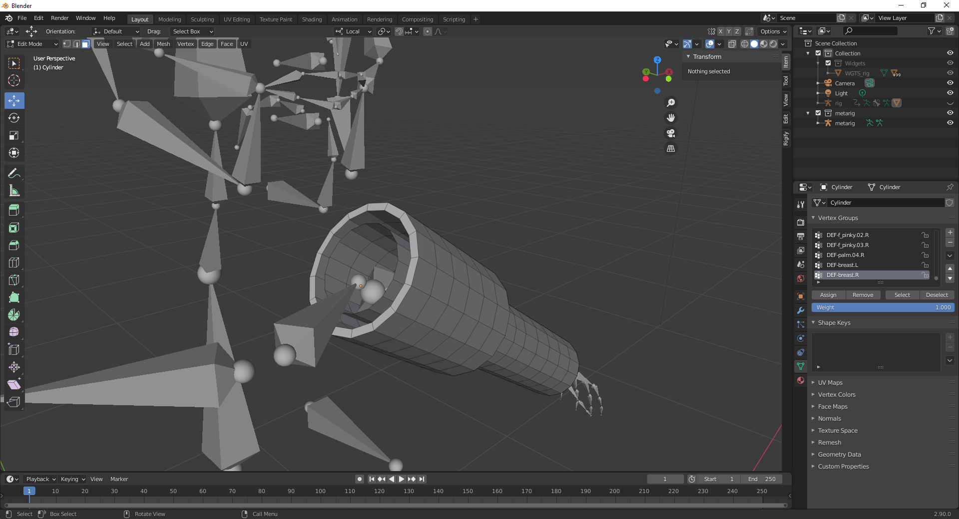Switch perspective/orthographic grid icon

(671, 149)
